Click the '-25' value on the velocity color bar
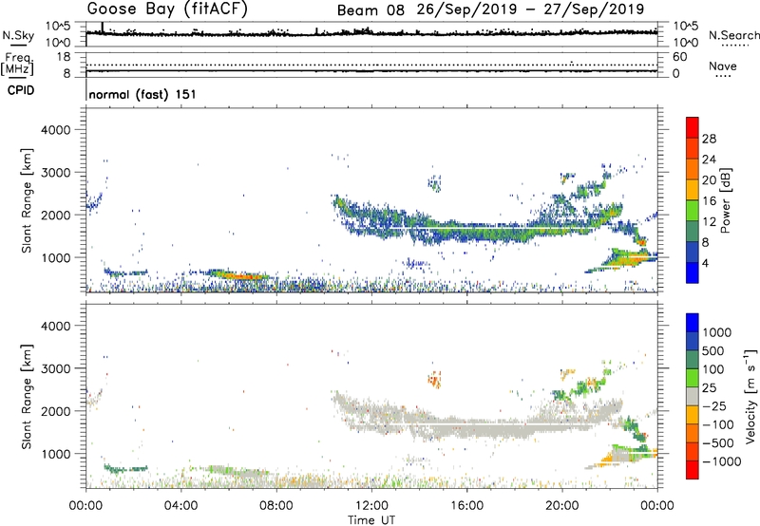 (713, 405)
